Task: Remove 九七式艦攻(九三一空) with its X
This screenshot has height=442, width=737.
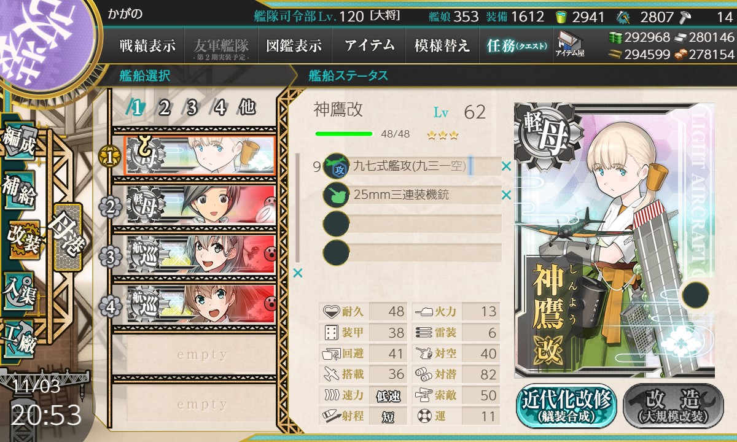Action: pos(506,166)
